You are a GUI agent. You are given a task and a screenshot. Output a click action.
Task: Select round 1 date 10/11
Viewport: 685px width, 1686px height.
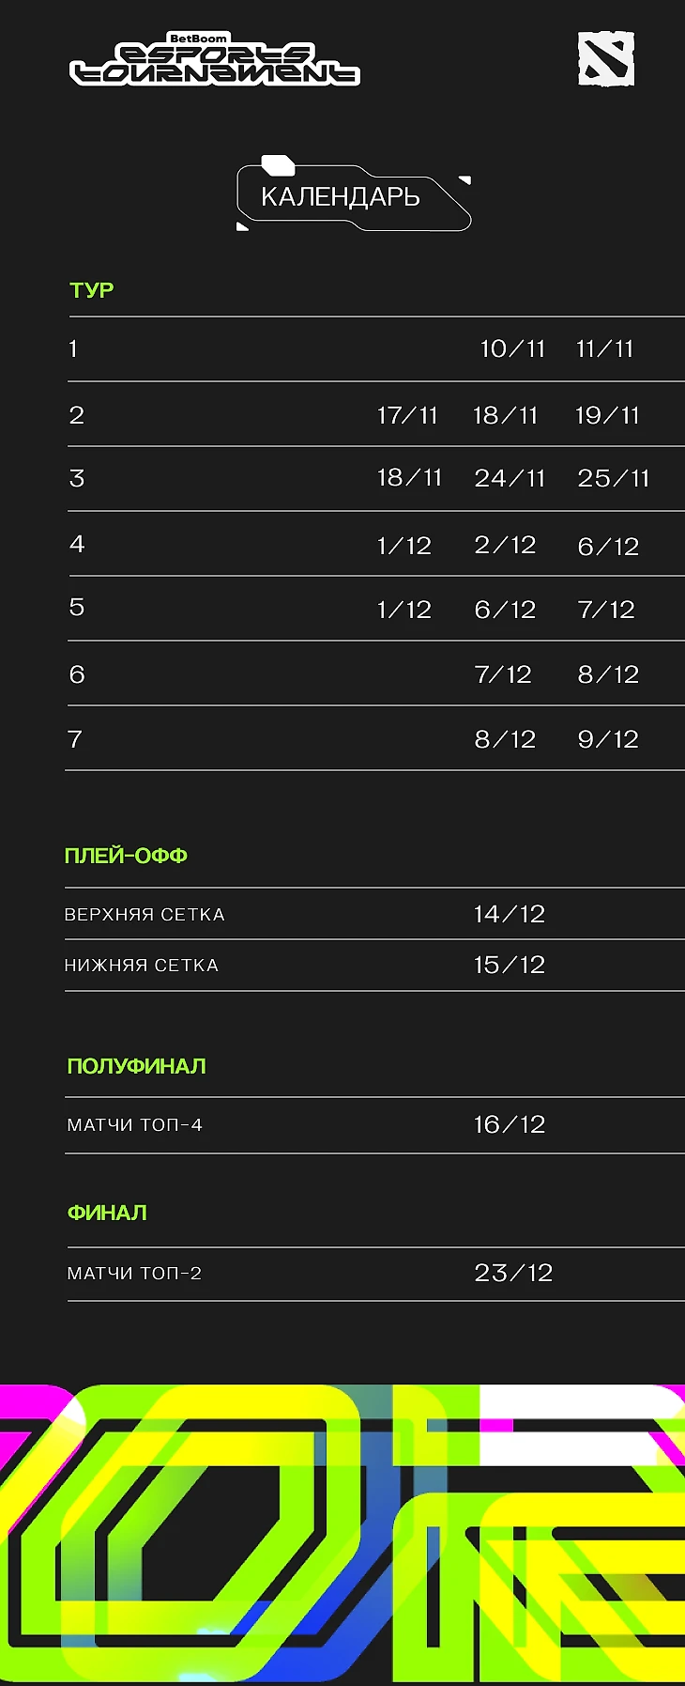tap(512, 349)
